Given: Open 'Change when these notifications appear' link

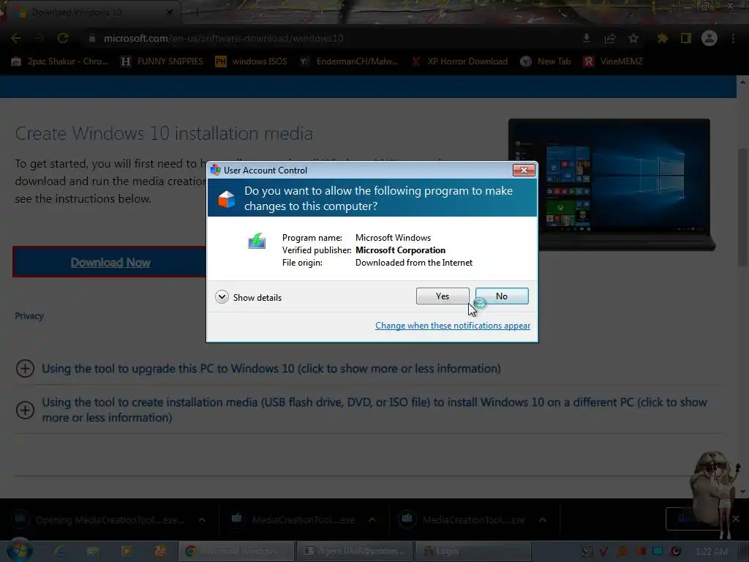Looking at the screenshot, I should click(452, 326).
